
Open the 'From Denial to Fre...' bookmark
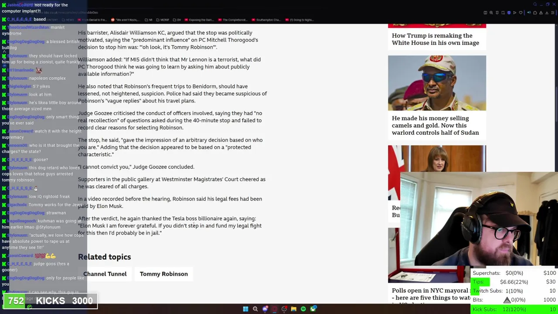tap(92, 20)
